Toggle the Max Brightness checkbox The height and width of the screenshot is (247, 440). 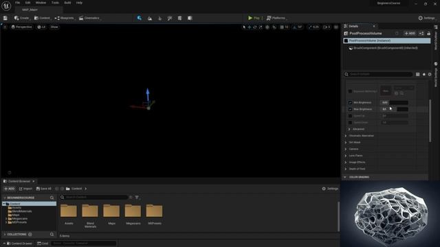pos(350,109)
